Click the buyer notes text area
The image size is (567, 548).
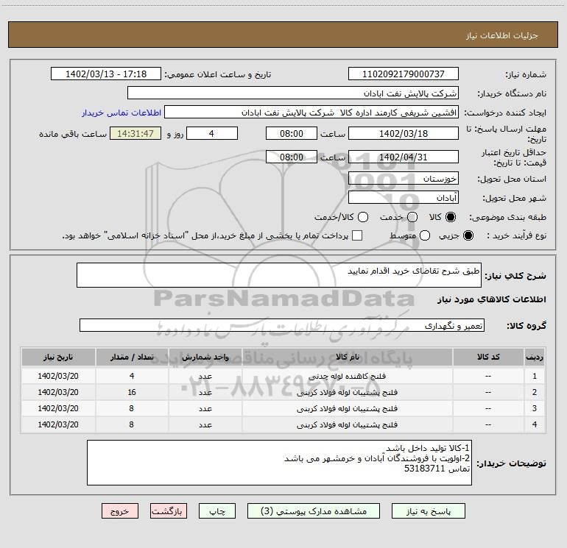pyautogui.click(x=279, y=463)
